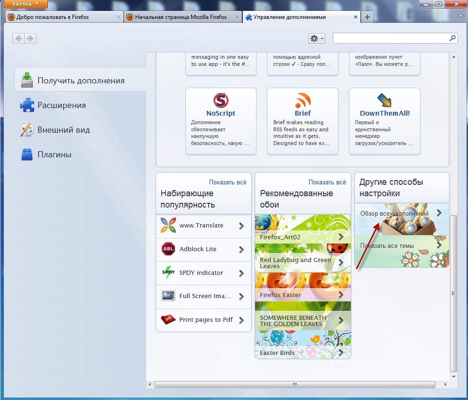Open the Firefox application menu button
The height and width of the screenshot is (400, 468).
click(x=26, y=4)
